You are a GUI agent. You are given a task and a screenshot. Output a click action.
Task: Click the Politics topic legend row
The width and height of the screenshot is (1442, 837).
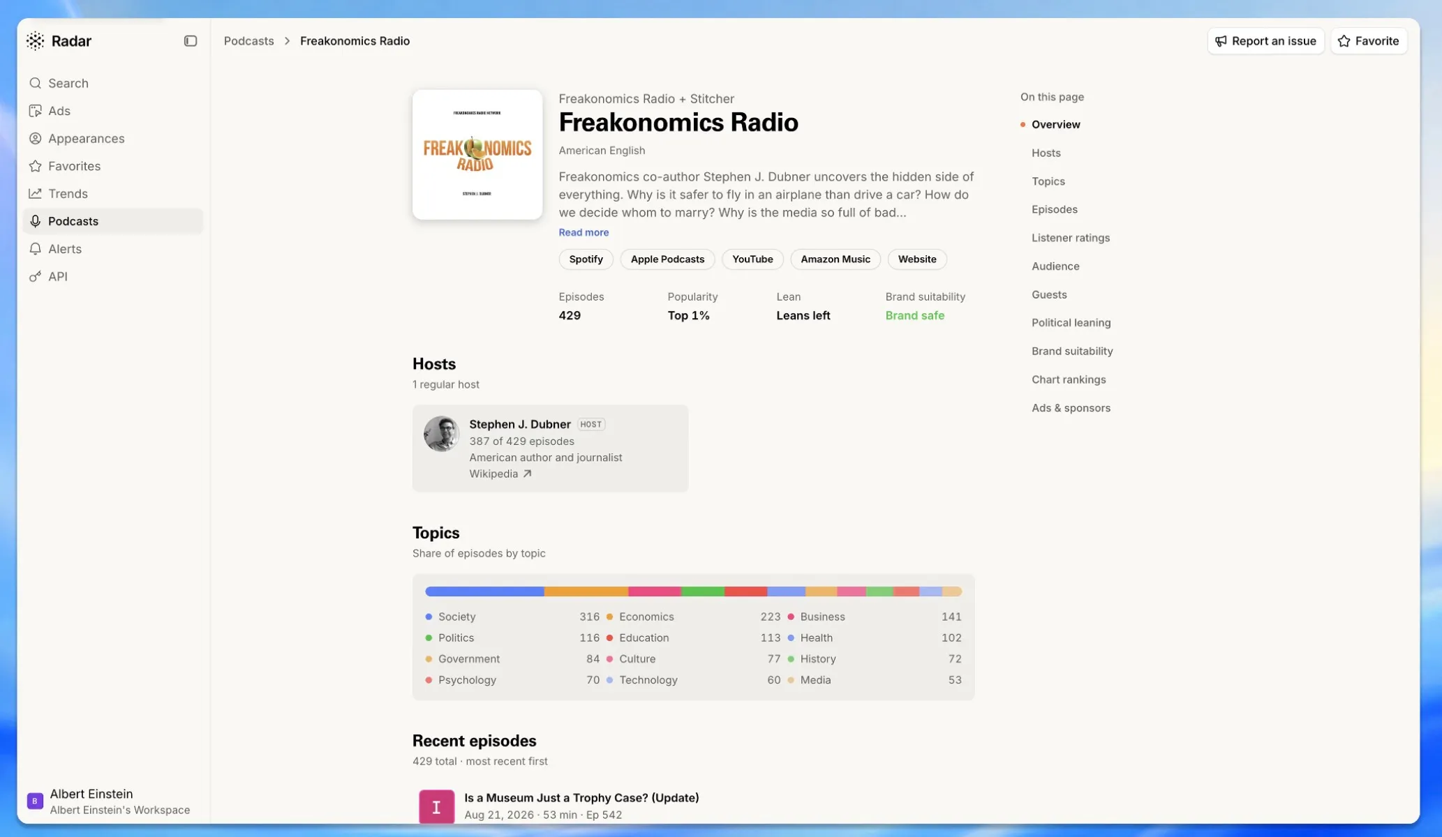[512, 638]
